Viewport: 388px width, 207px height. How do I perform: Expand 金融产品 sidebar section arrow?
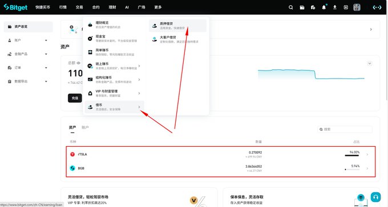[46, 54]
